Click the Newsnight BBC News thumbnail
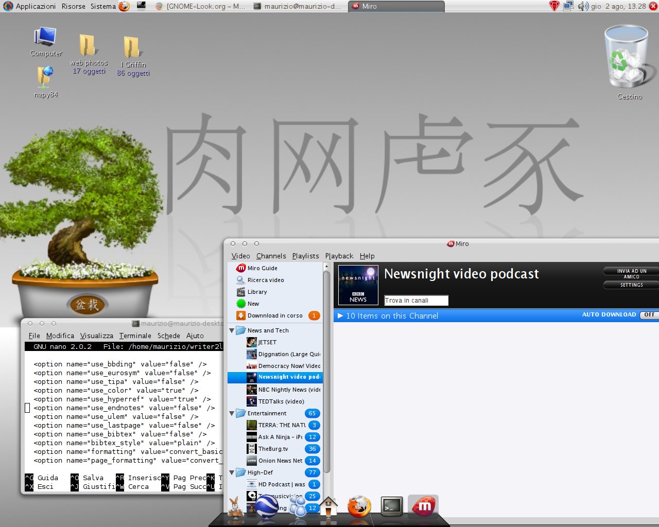 [358, 285]
